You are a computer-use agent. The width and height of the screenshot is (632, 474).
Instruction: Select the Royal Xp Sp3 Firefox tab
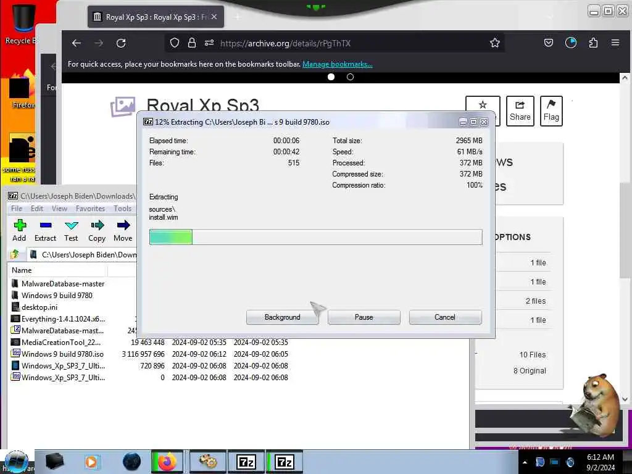click(156, 17)
